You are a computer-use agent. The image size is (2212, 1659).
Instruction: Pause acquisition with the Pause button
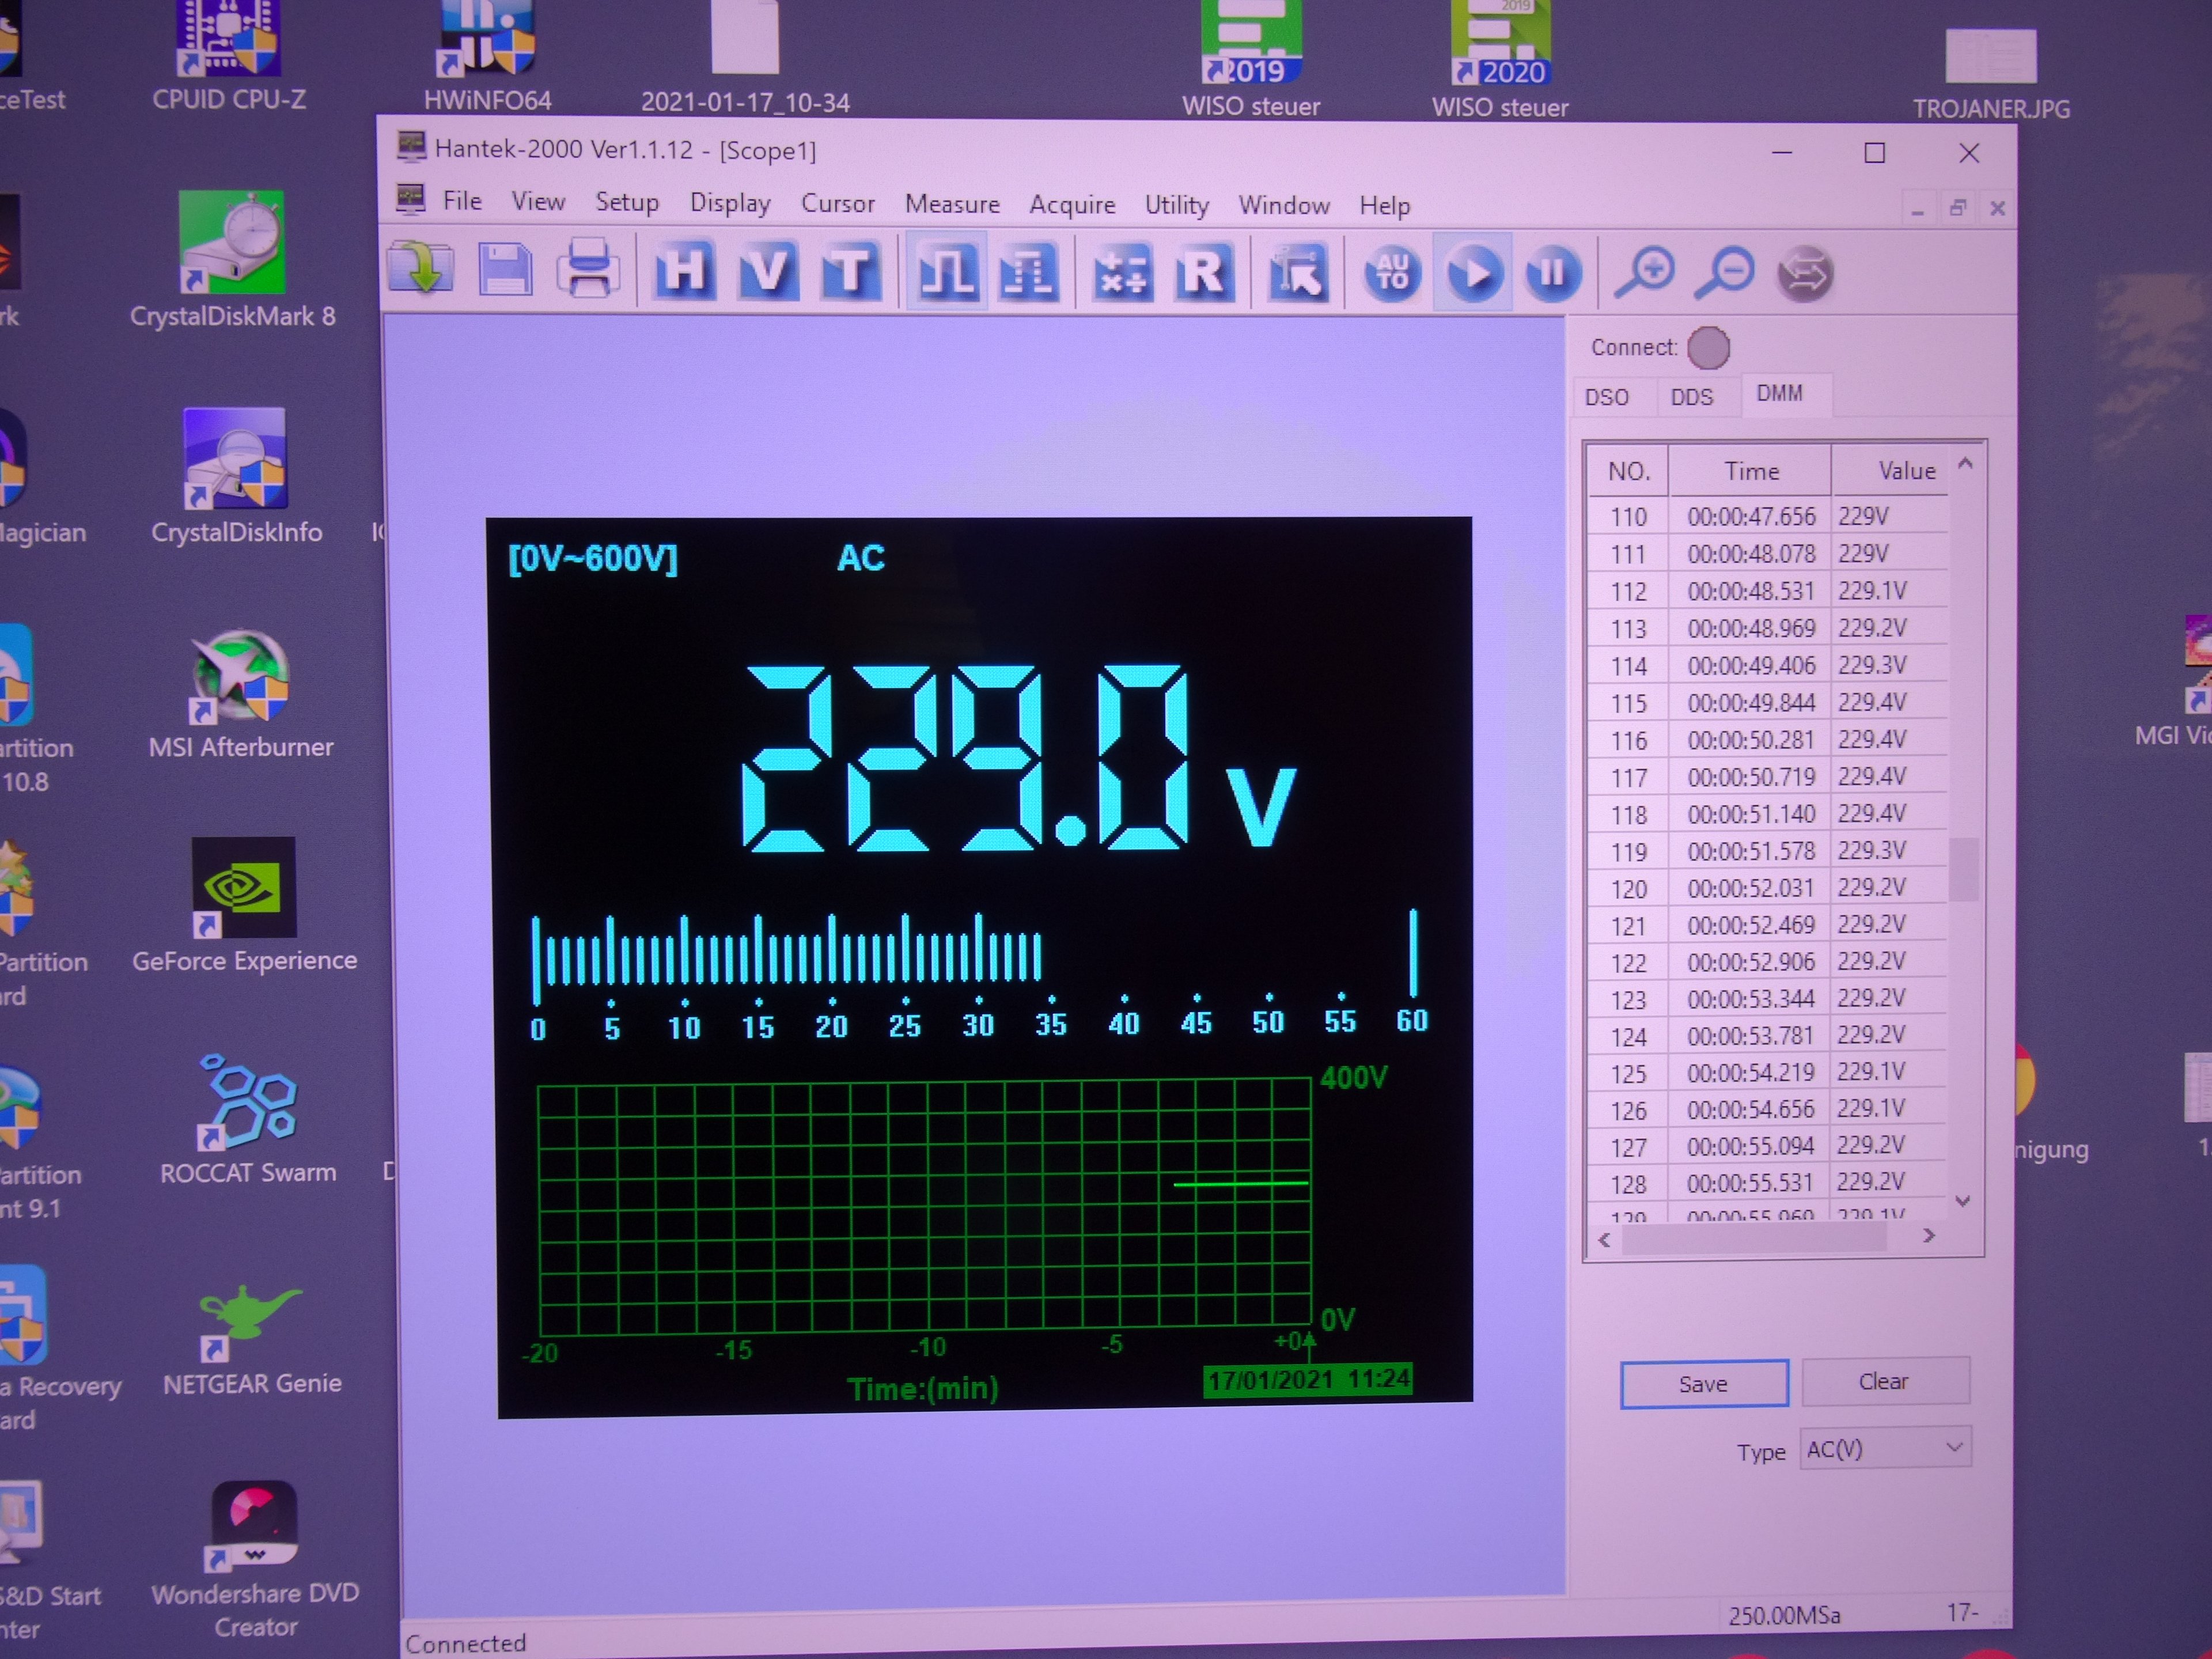coord(1553,272)
